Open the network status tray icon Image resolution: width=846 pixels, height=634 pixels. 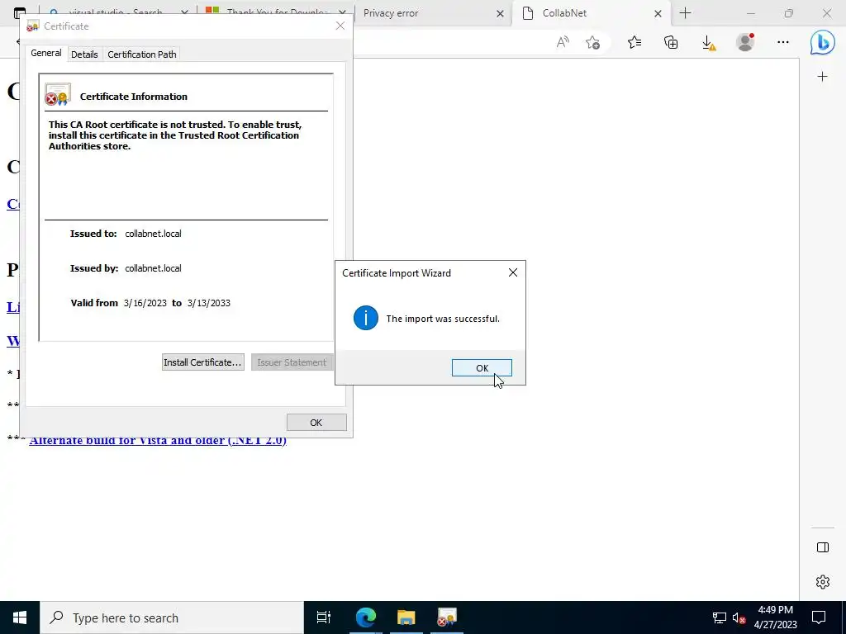(719, 617)
